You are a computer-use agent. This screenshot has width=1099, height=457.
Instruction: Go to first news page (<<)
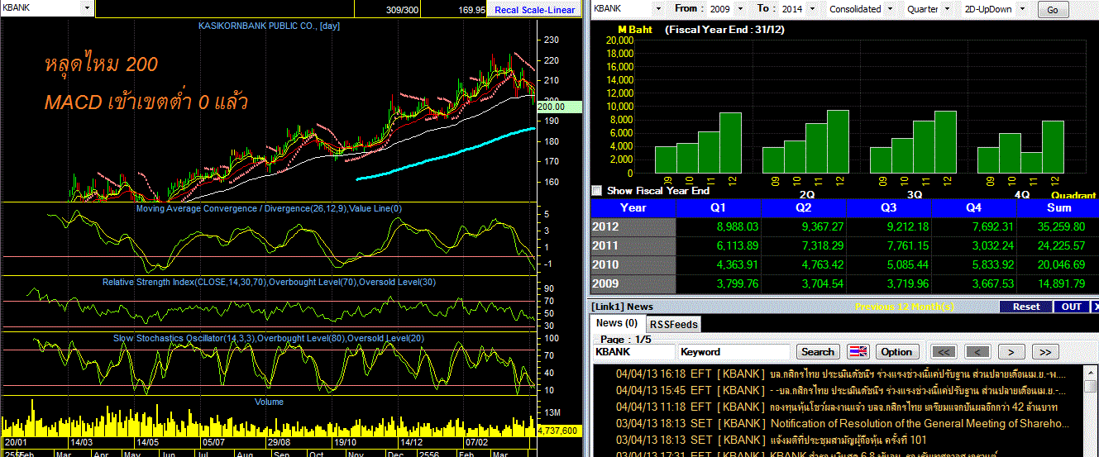coord(944,351)
